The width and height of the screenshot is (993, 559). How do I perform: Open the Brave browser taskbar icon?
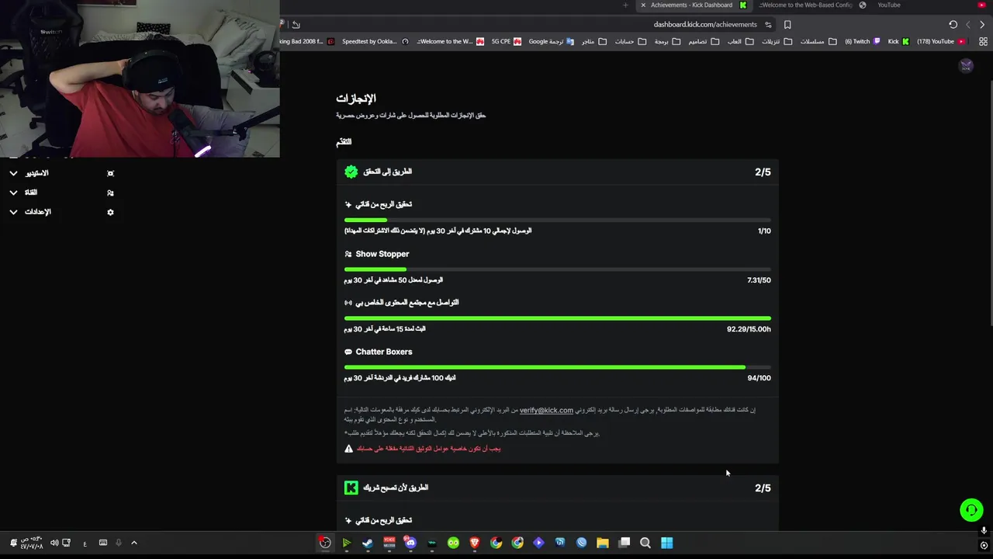[x=475, y=543]
